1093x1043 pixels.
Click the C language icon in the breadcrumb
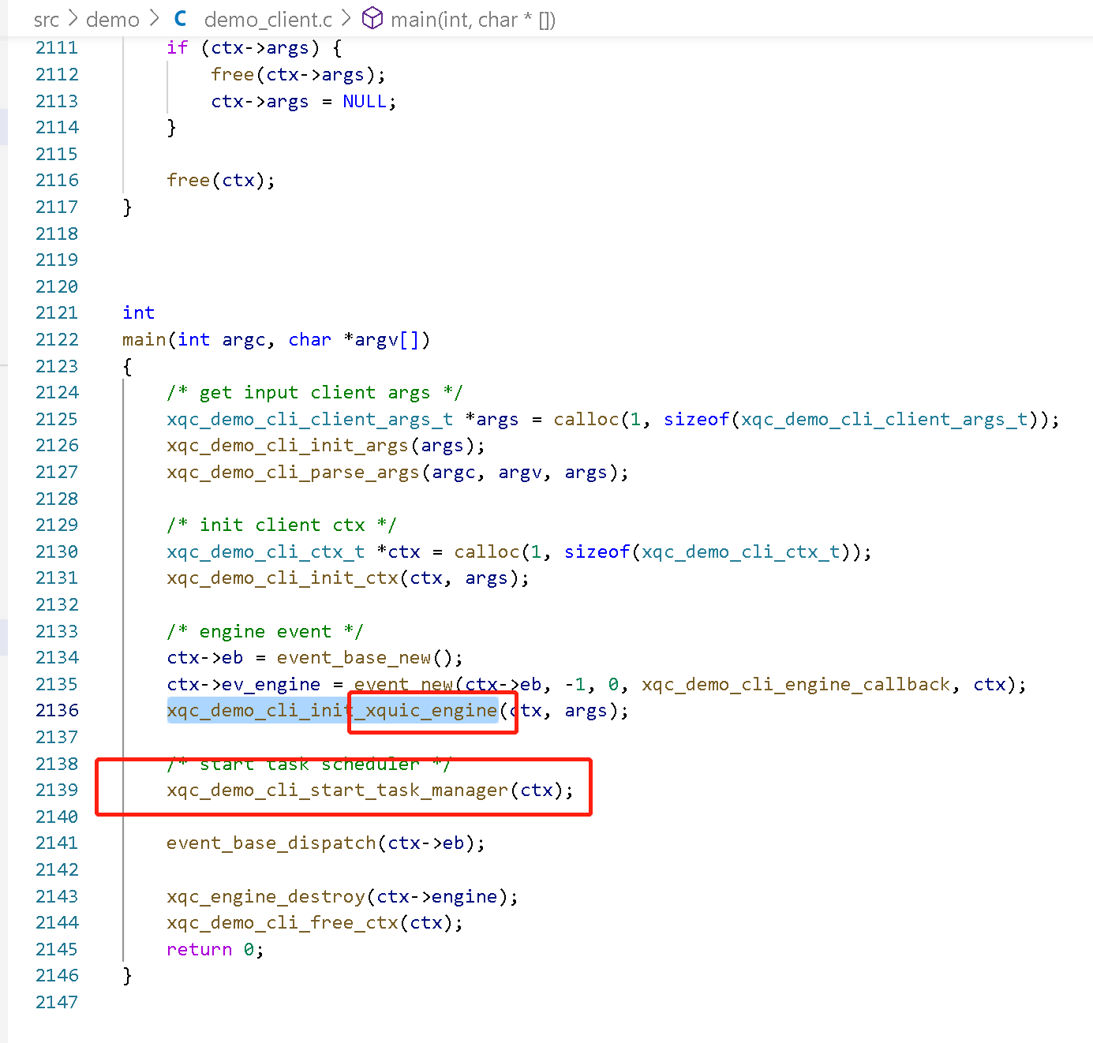(180, 18)
